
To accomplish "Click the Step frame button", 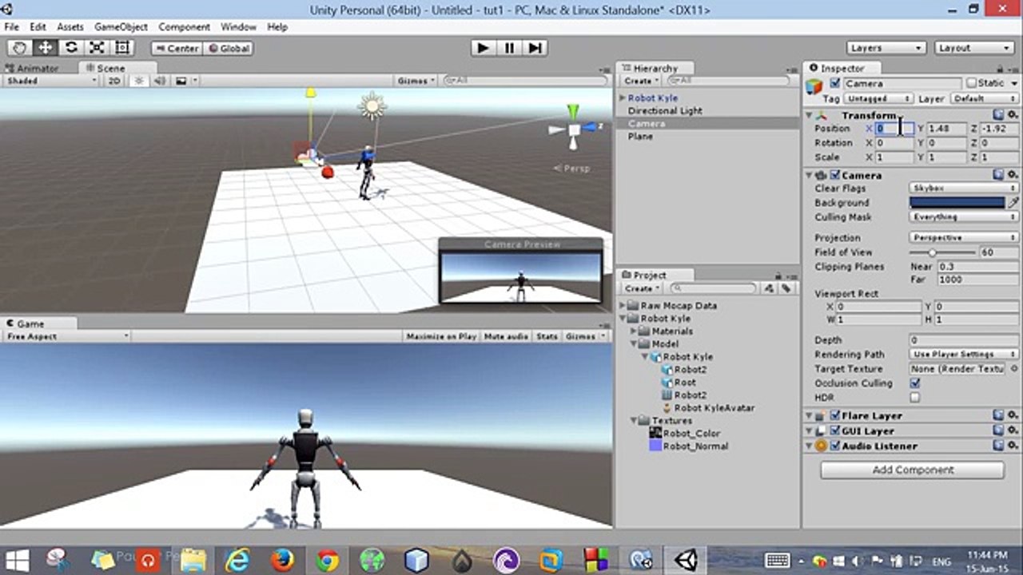I will (535, 48).
